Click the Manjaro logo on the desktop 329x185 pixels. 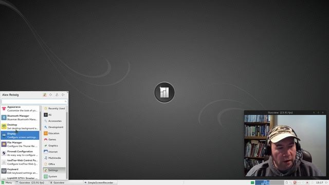click(164, 92)
